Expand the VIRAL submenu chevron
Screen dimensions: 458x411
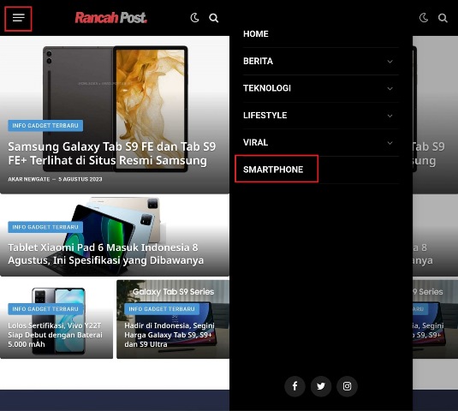tap(390, 143)
